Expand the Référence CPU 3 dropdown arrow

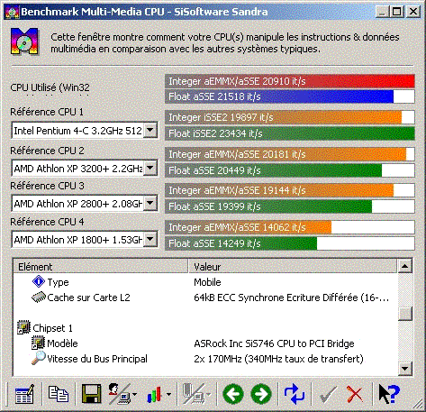(x=150, y=204)
